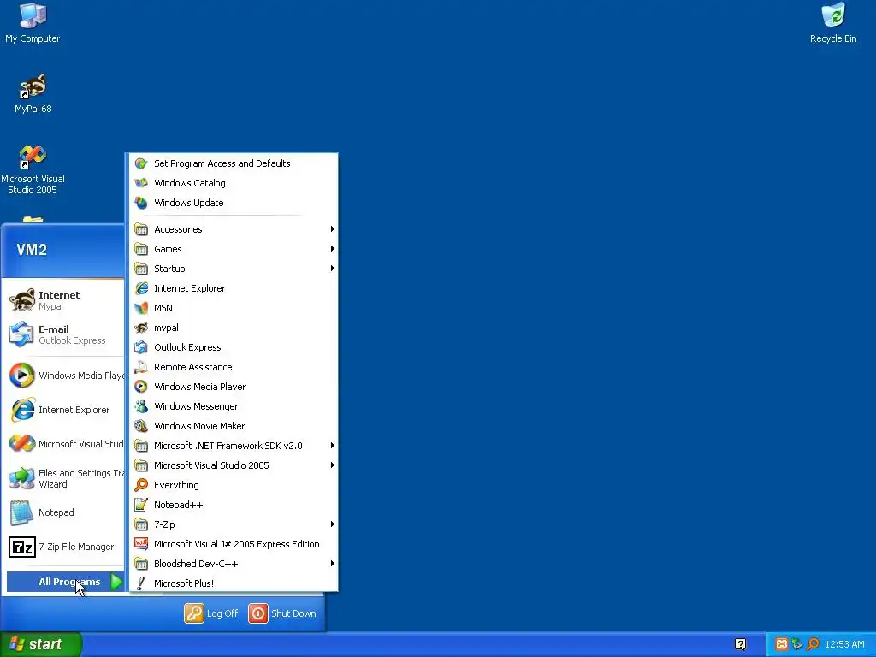This screenshot has width=876, height=657.
Task: Open Windows Media Player from Start left pane
Action: (x=65, y=376)
